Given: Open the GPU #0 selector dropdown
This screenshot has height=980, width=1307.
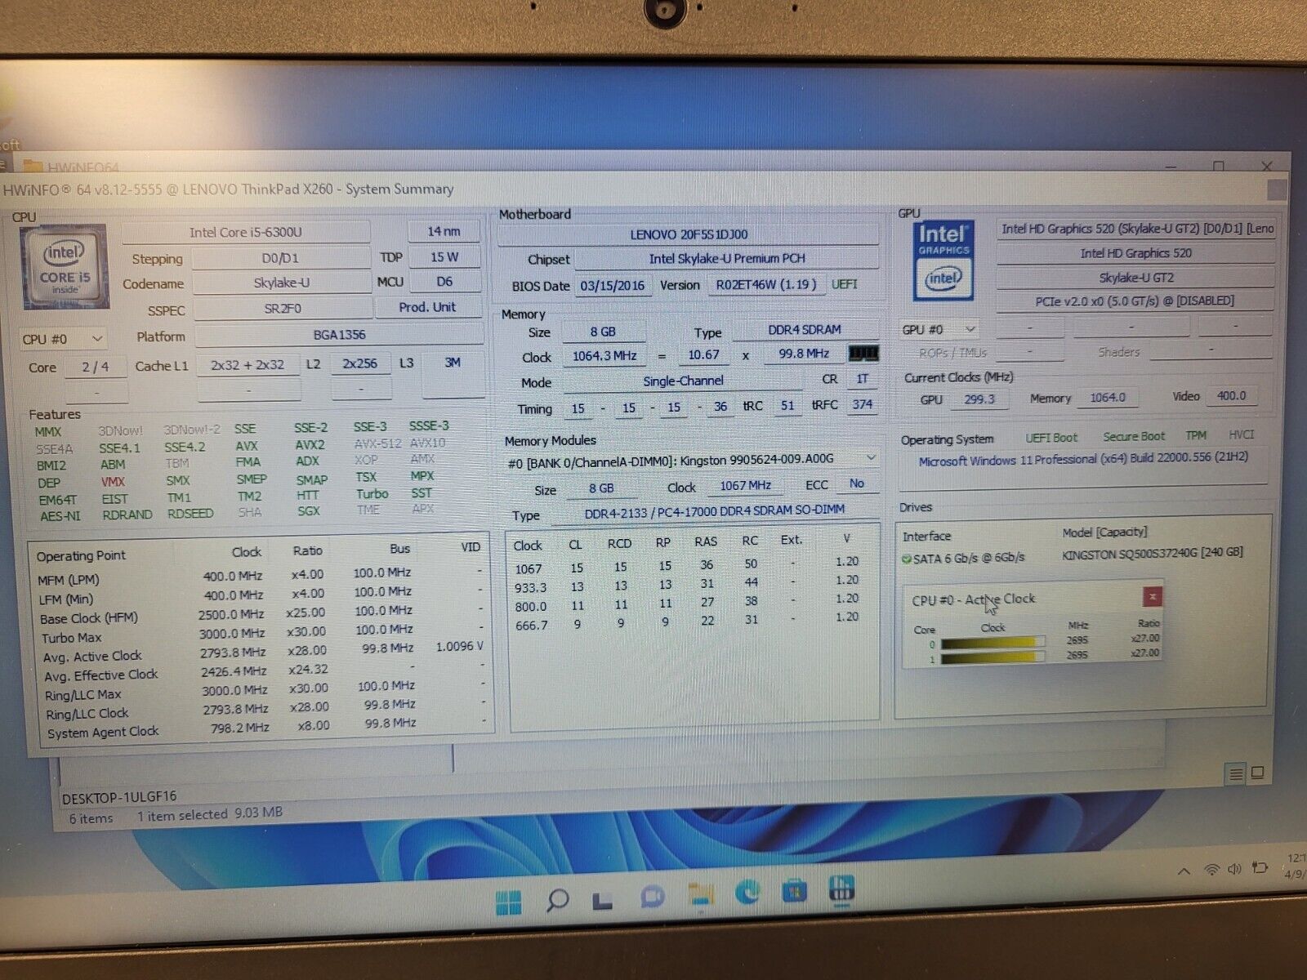Looking at the screenshot, I should (939, 330).
